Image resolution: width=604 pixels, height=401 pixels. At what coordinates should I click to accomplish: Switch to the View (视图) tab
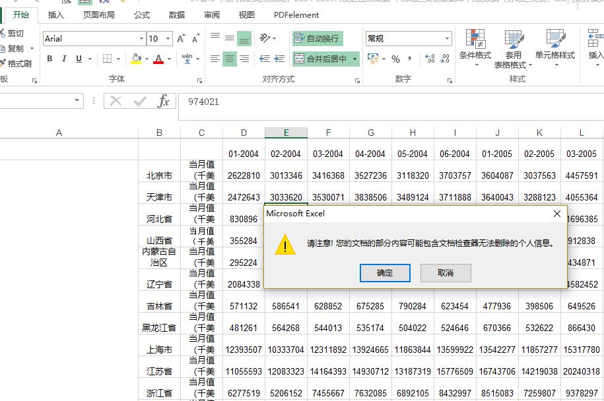pyautogui.click(x=246, y=15)
